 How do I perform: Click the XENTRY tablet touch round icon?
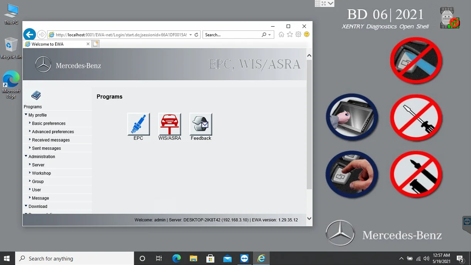352,117
